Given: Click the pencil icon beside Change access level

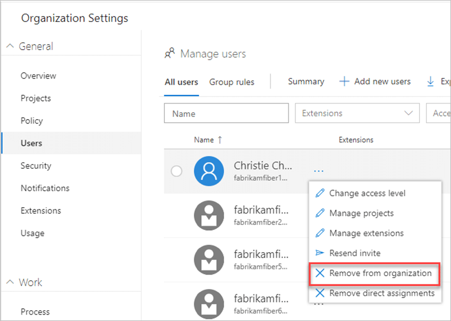Looking at the screenshot, I should click(x=320, y=193).
